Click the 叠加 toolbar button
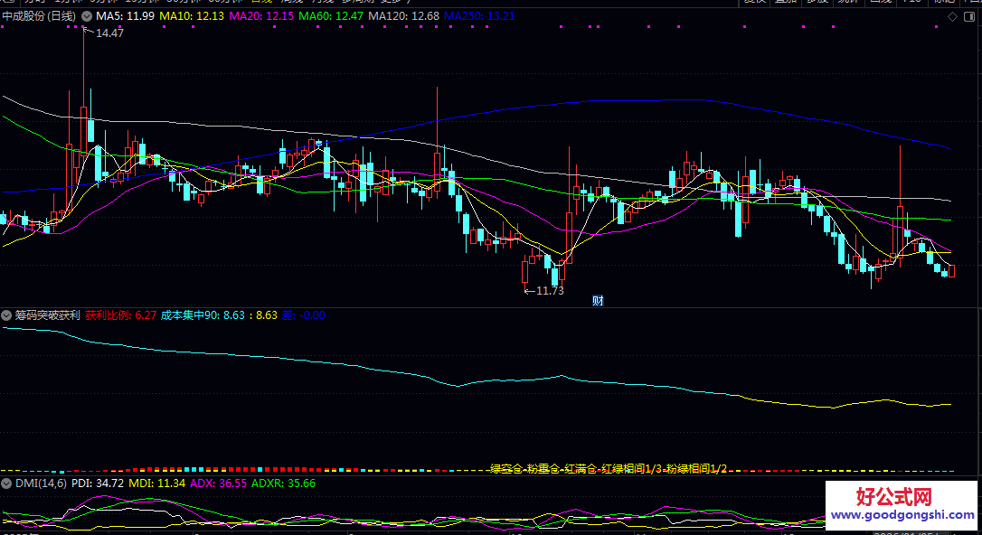 coord(786,2)
